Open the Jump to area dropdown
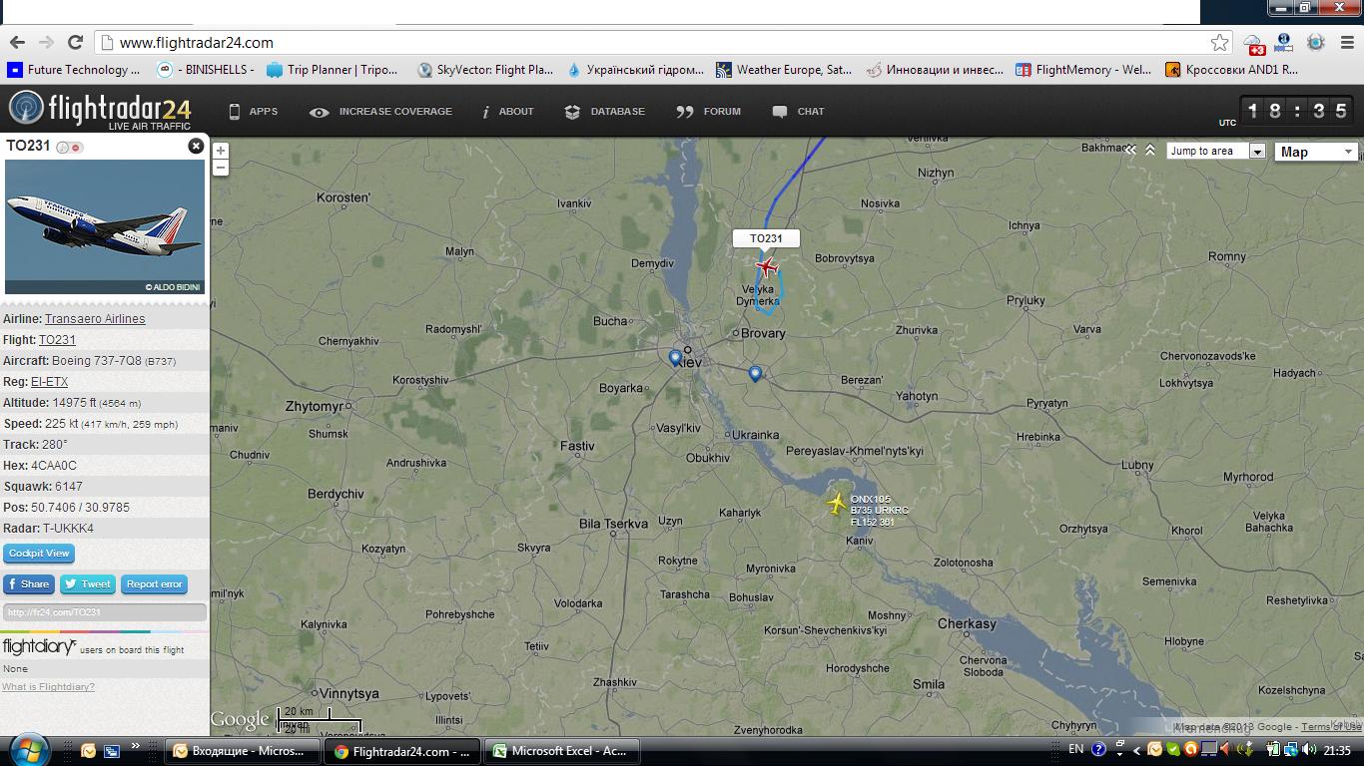 pos(1216,151)
